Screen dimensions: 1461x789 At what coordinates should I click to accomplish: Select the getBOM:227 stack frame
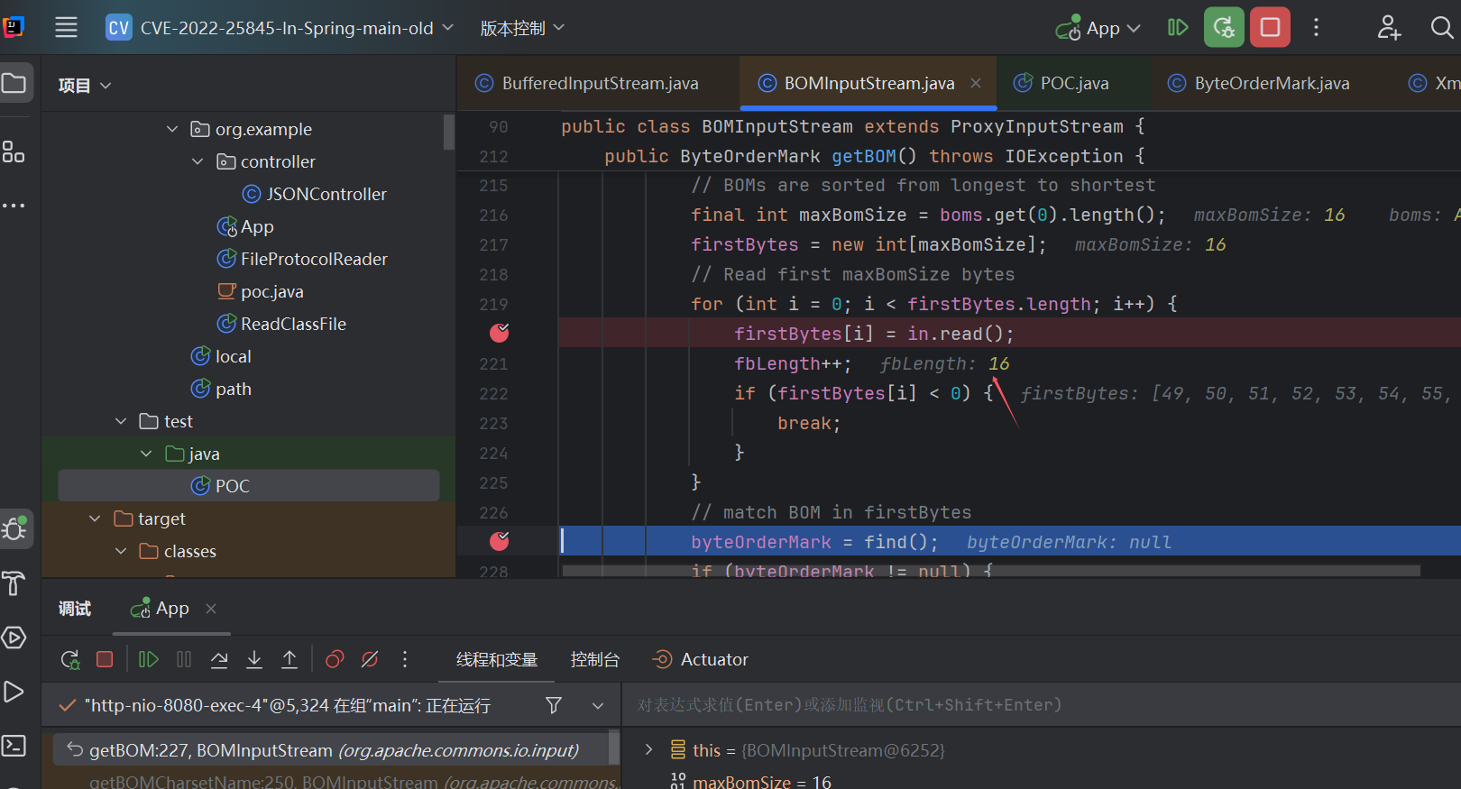coord(331,750)
